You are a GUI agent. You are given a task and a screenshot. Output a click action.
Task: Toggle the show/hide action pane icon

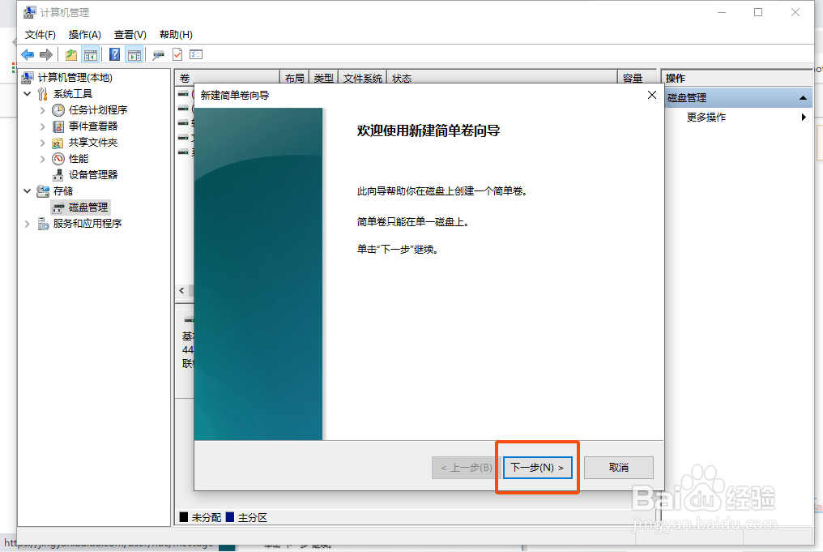134,54
